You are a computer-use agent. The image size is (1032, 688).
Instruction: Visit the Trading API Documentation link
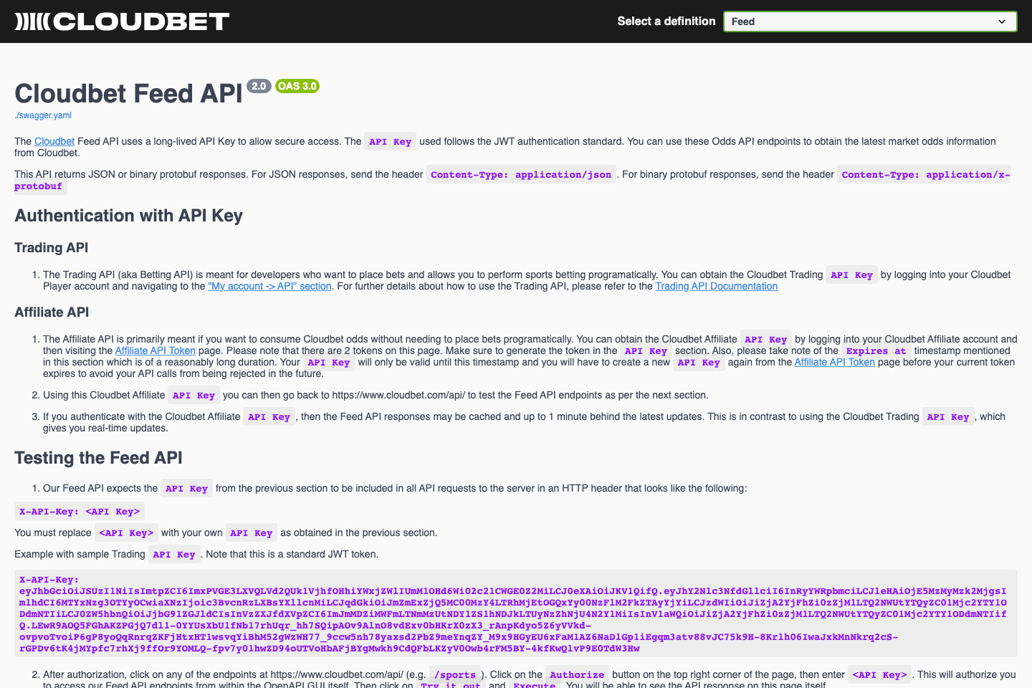tap(716, 286)
